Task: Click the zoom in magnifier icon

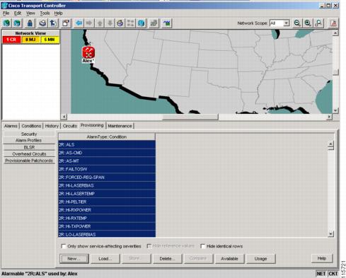Action: coord(308,23)
